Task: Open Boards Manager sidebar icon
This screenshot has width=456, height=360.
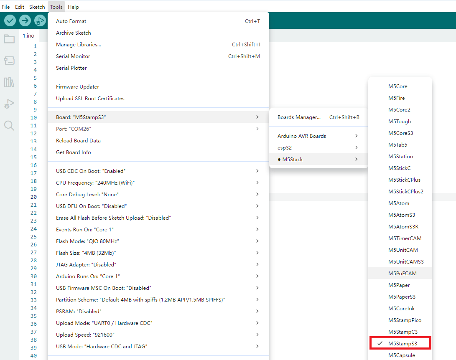Action: point(9,61)
